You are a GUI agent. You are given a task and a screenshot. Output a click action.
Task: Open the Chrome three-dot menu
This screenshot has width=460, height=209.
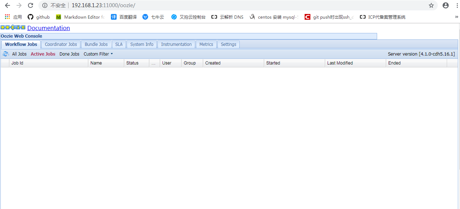[456, 5]
